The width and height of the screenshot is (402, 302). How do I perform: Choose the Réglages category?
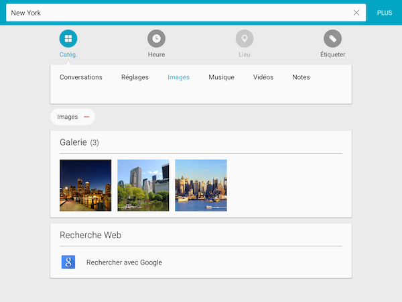coord(135,77)
